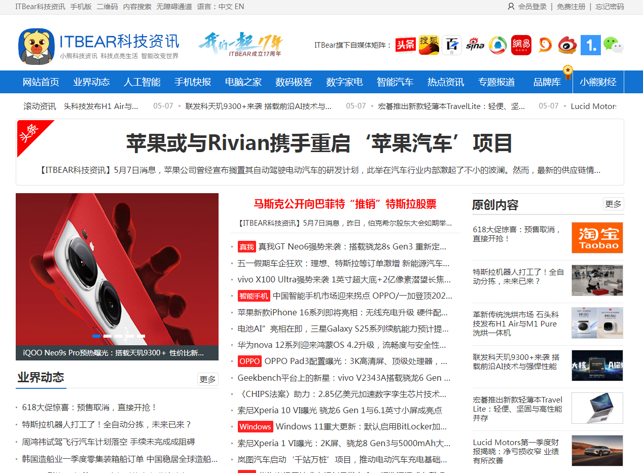The height and width of the screenshot is (473, 643).
Task: Open 热点资讯 navigation item
Action: (x=446, y=82)
